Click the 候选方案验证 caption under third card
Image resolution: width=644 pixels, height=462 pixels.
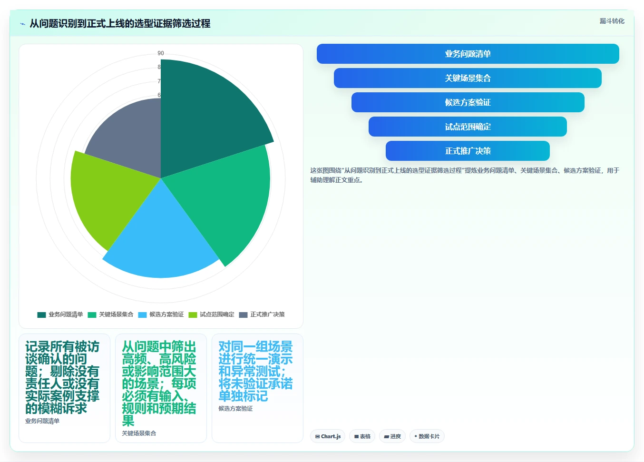[235, 409]
